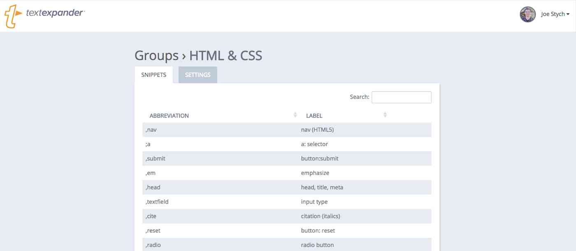Sort snippets by the ABBREVIATION column header
Image resolution: width=576 pixels, height=251 pixels.
(x=169, y=115)
